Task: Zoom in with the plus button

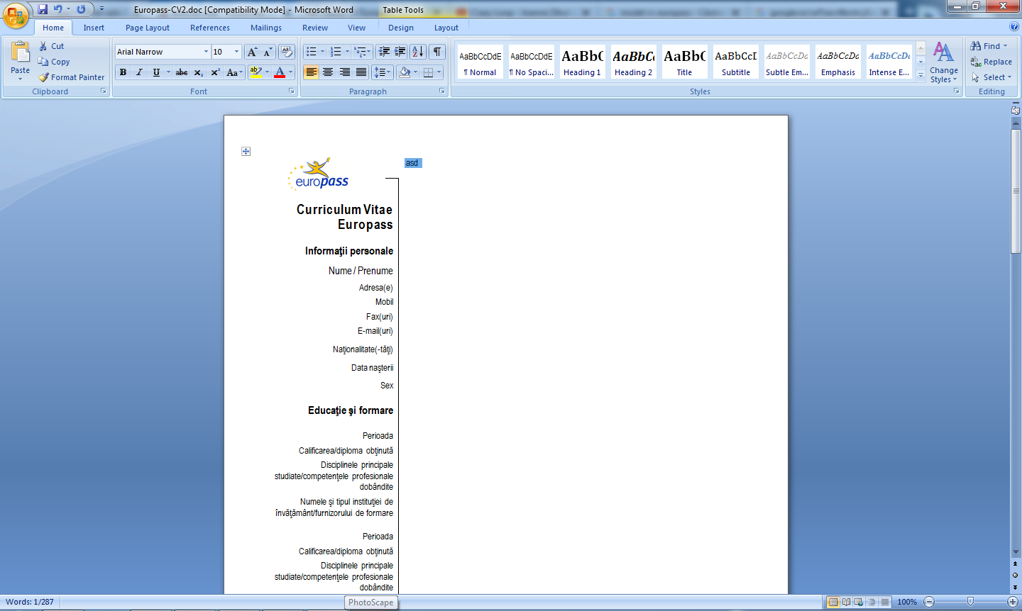Action: click(x=1013, y=602)
